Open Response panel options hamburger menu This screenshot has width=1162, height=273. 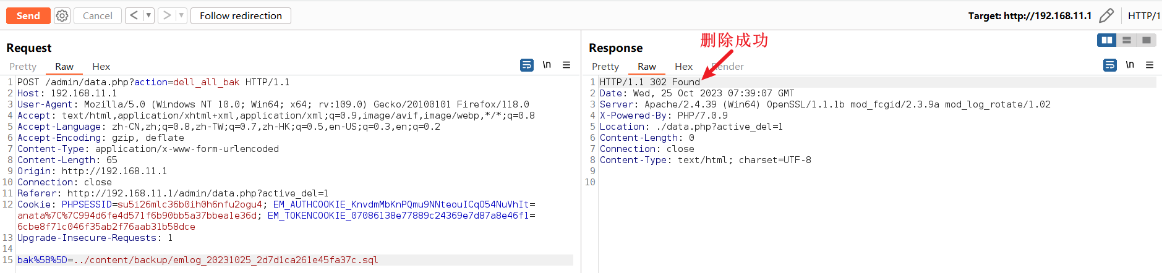tap(1150, 65)
